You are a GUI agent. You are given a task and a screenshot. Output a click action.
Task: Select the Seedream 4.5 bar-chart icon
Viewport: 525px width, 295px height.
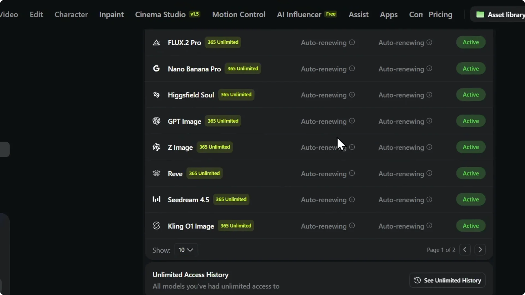157,199
